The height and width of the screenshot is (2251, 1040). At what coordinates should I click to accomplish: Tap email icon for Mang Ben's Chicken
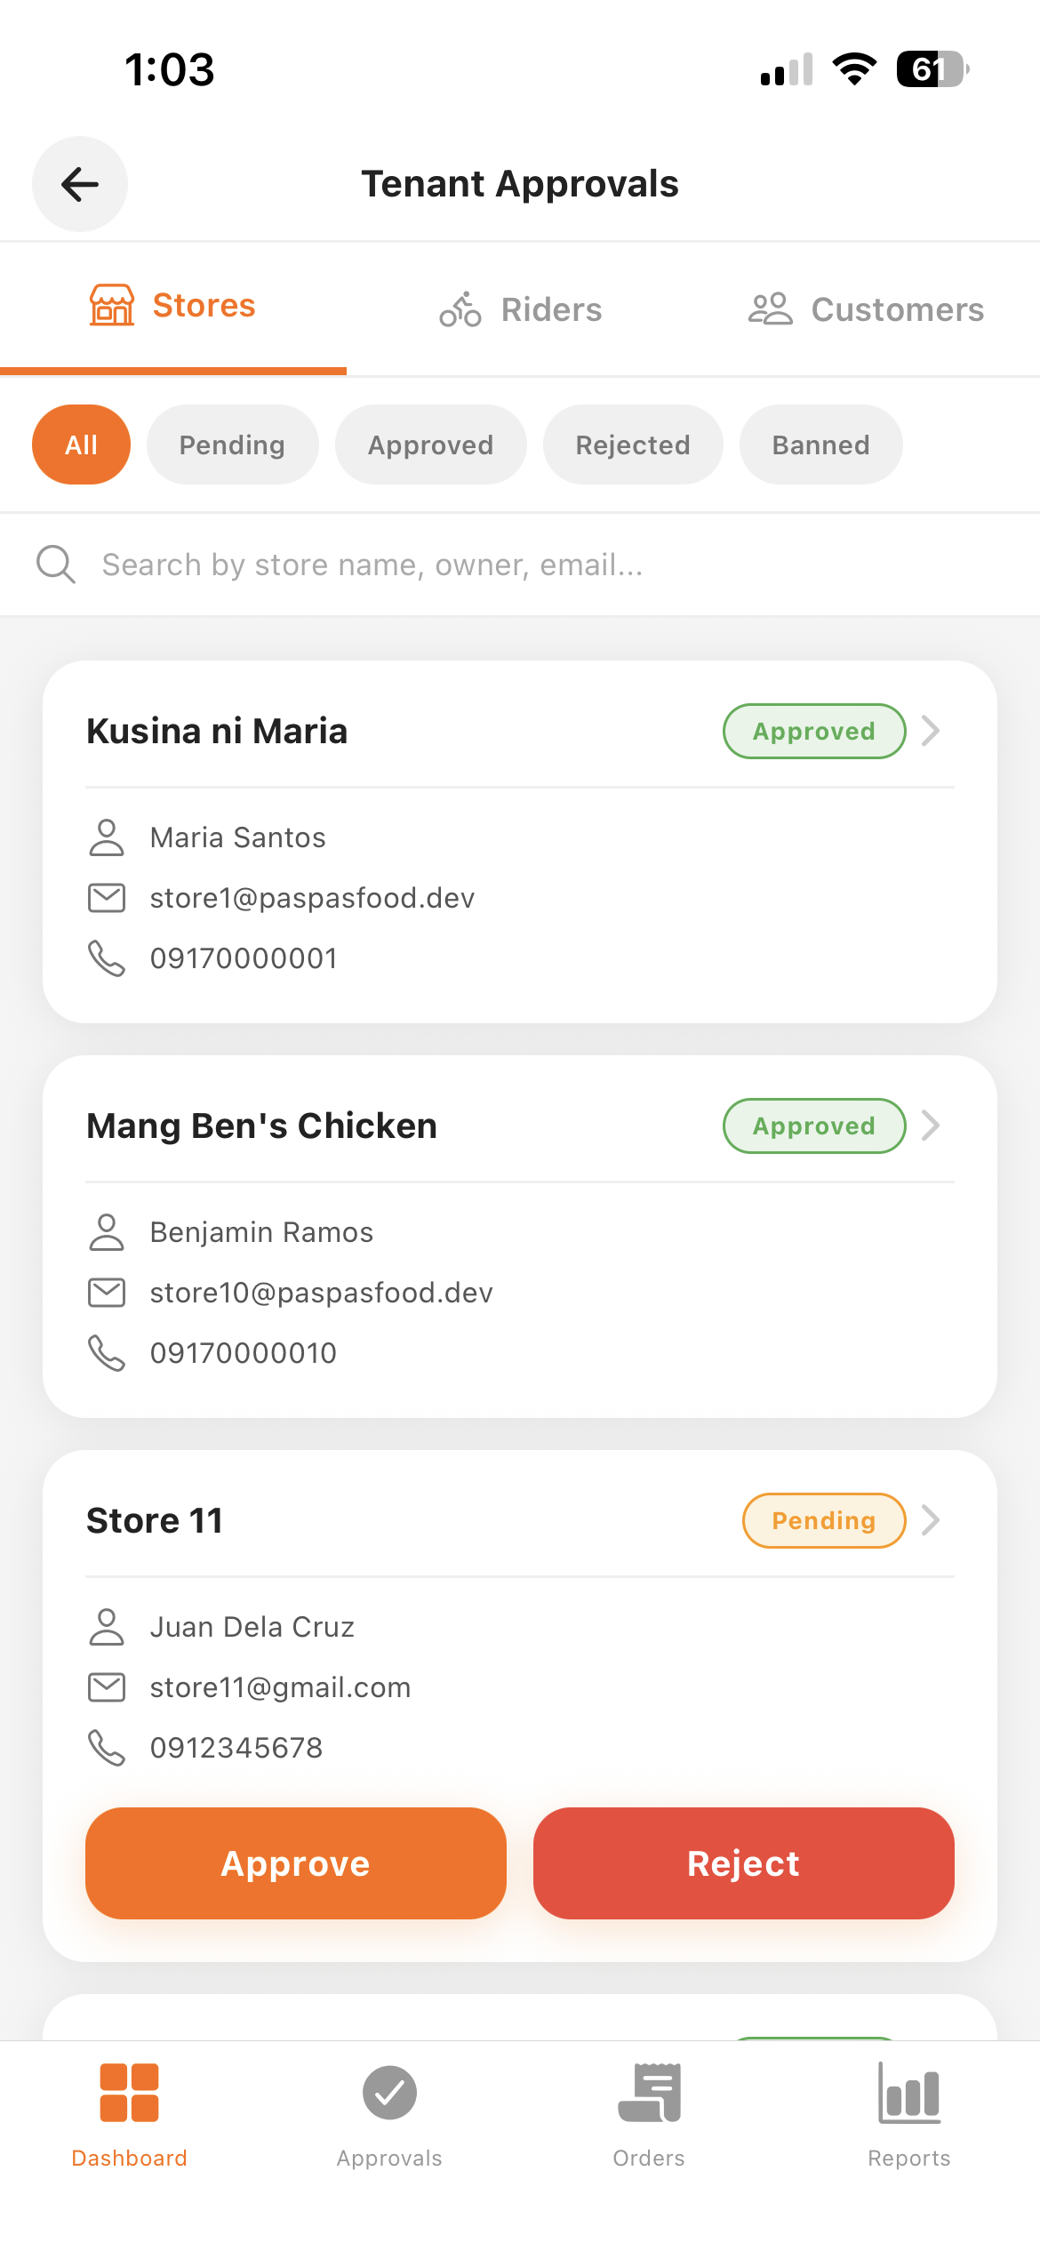coord(107,1293)
